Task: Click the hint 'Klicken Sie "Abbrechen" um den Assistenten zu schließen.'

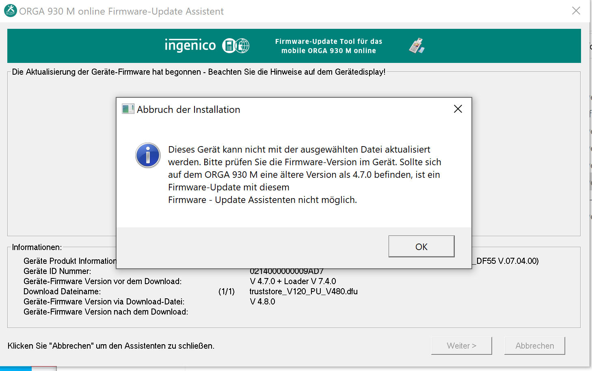Action: (x=111, y=346)
